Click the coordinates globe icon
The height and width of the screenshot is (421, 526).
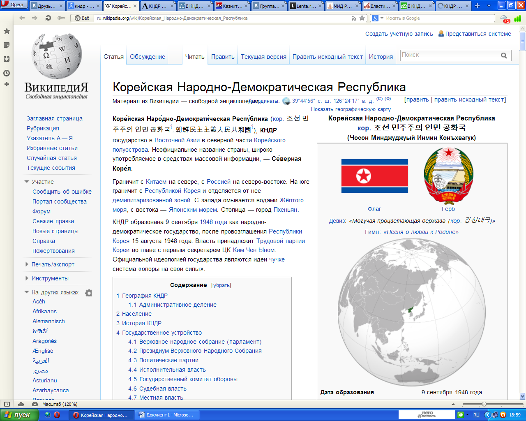pyautogui.click(x=286, y=101)
